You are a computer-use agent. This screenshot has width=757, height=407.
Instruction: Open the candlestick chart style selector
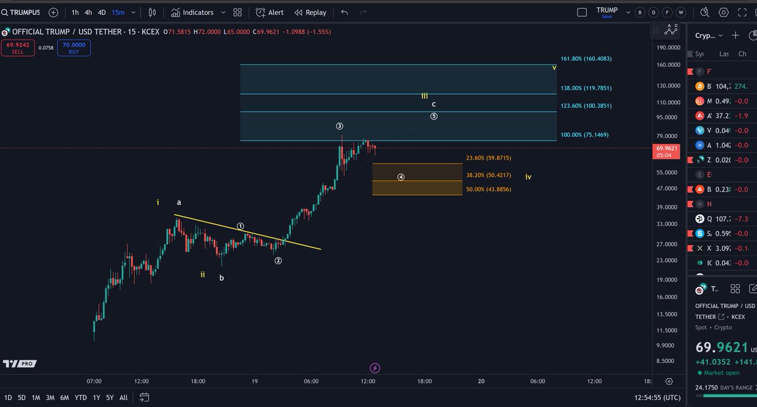coord(152,12)
